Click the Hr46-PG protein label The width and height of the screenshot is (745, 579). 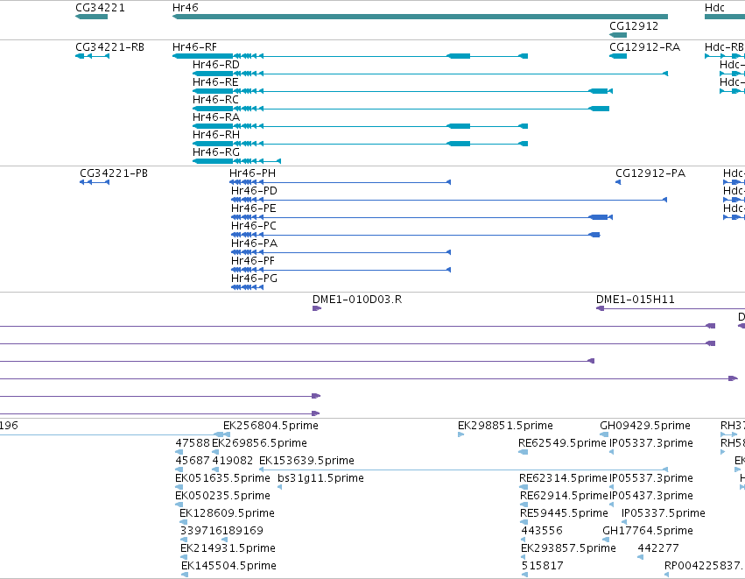click(x=254, y=279)
